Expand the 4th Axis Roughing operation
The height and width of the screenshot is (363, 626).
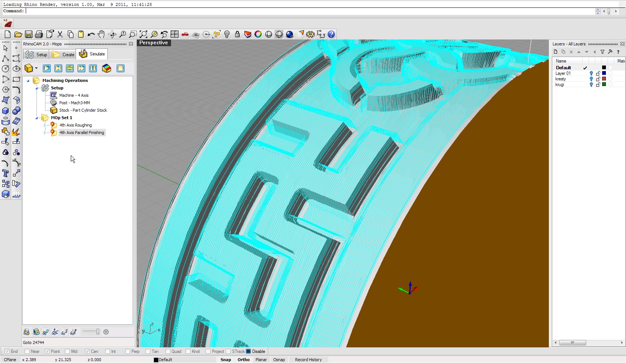coord(45,125)
